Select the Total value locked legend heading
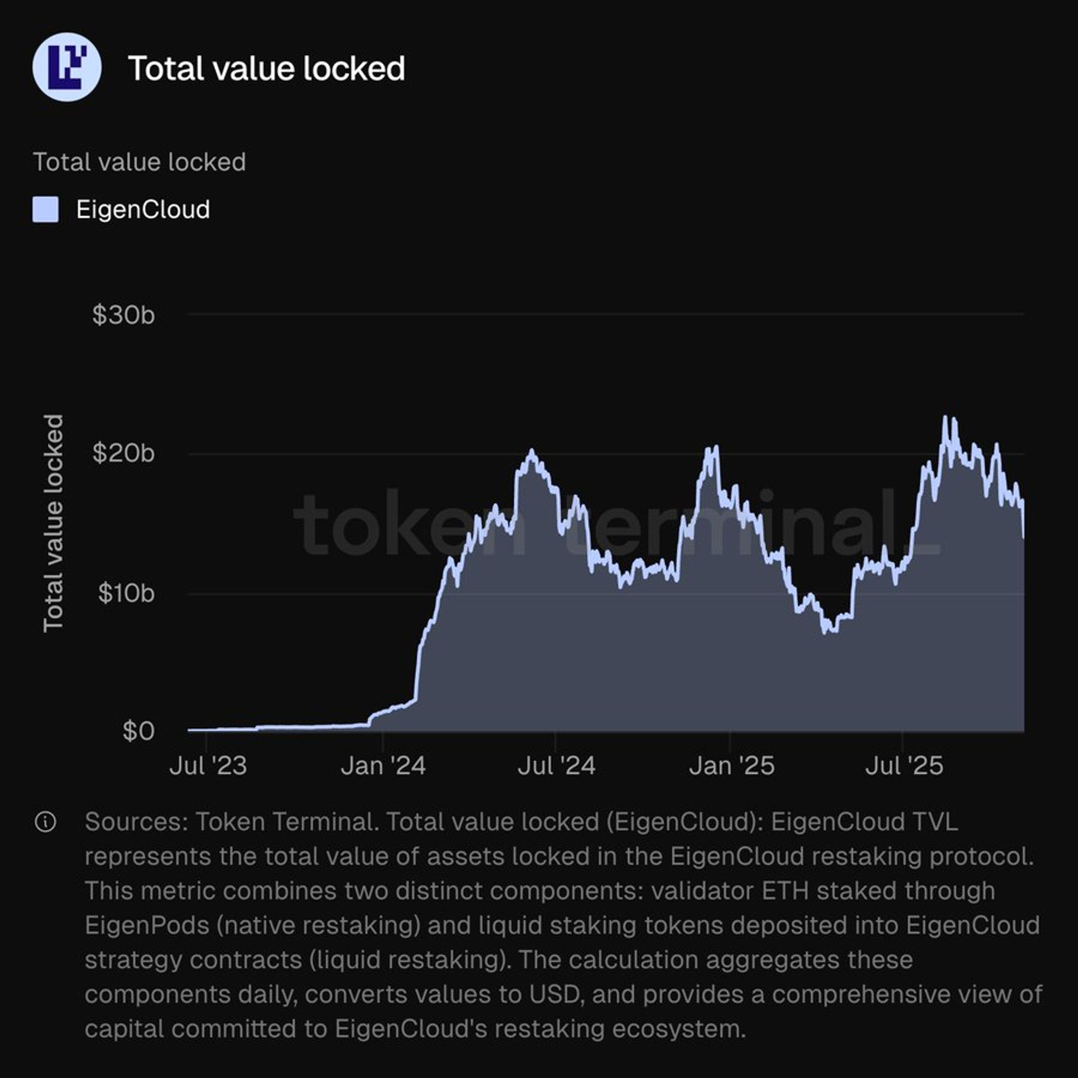 (140, 162)
